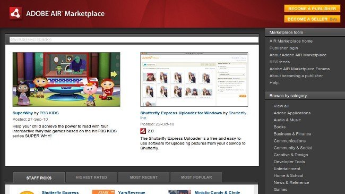Click the Shutterfly Express app icon in staff picks
The height and width of the screenshot is (194, 345).
(x=27, y=192)
